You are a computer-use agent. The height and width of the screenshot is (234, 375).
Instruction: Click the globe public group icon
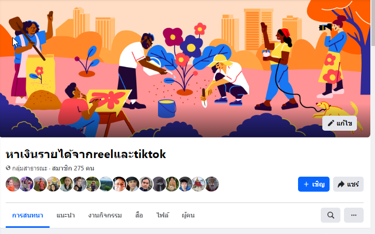8,168
